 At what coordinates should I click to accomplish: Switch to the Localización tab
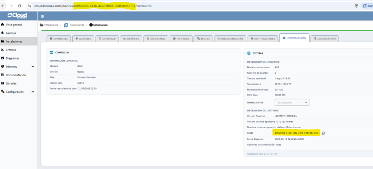325,39
